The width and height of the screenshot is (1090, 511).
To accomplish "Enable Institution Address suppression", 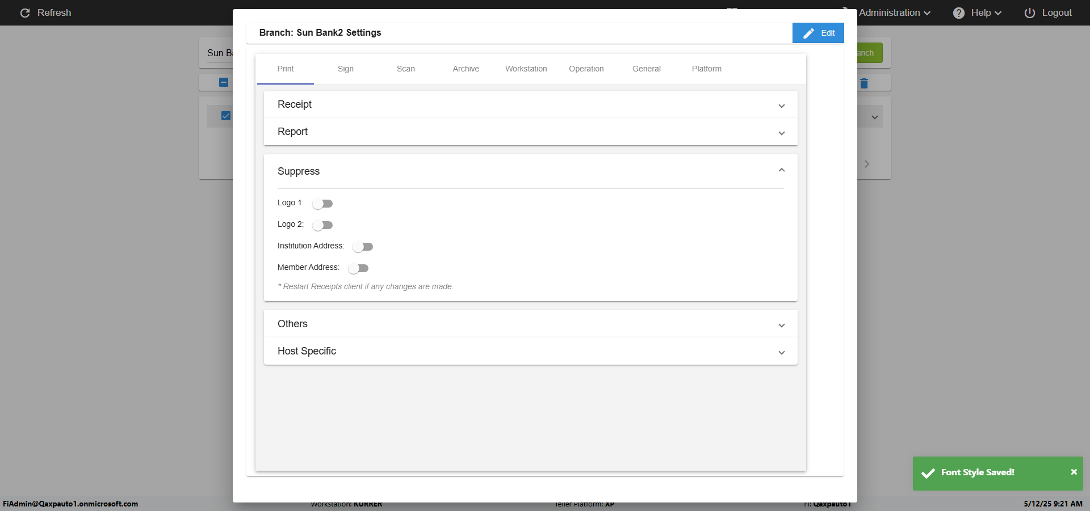I will (x=363, y=247).
